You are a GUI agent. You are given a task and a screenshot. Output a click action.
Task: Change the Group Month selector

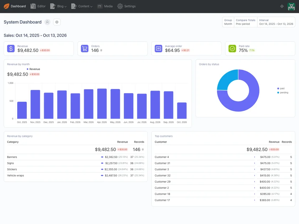click(228, 22)
